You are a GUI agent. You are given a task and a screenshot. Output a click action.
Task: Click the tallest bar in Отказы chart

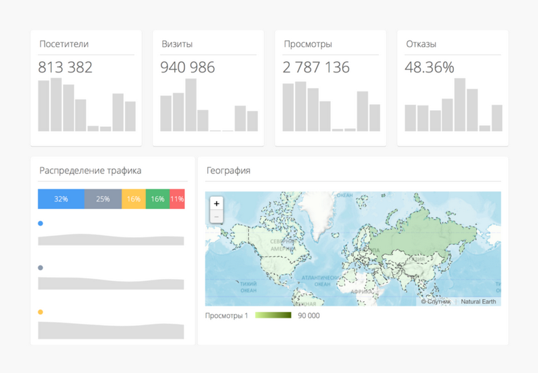(460, 105)
